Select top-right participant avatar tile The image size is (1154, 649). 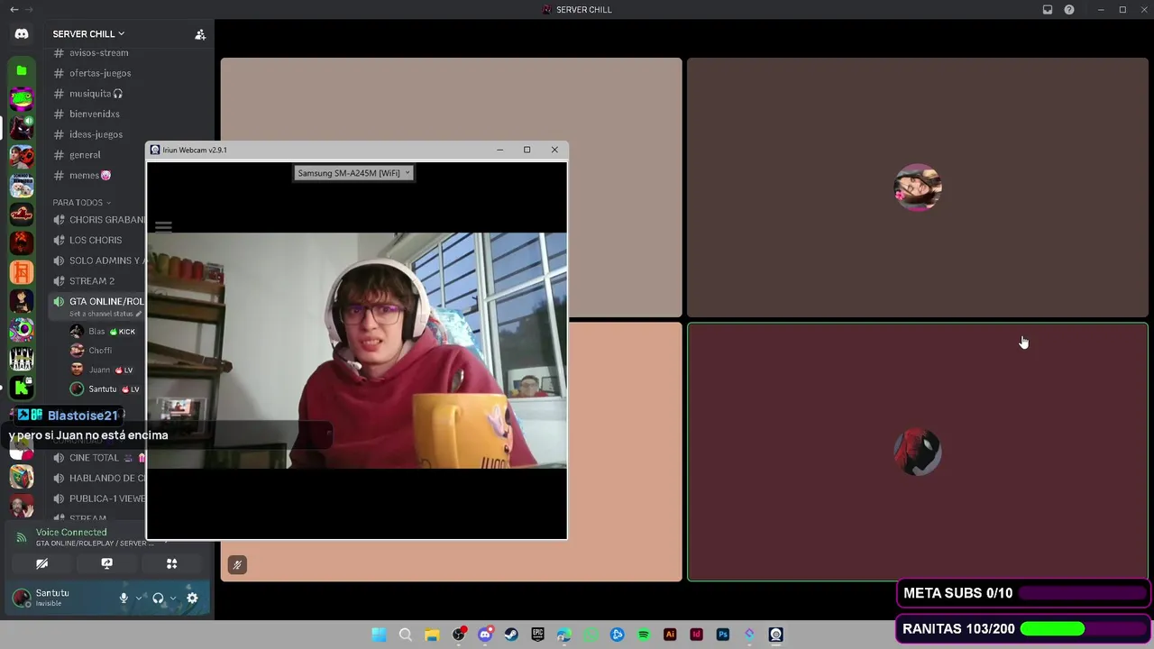918,187
